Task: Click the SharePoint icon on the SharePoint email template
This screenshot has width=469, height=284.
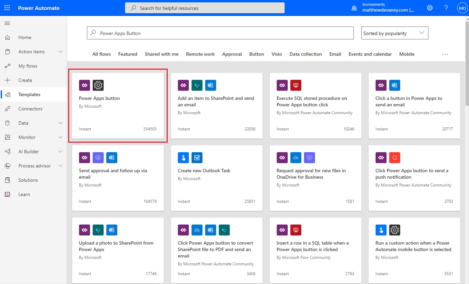Action: click(x=197, y=85)
